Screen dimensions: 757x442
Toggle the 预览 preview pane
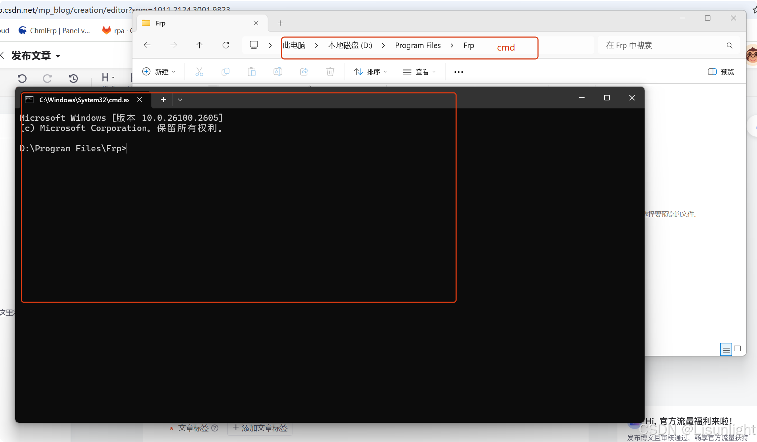click(721, 72)
